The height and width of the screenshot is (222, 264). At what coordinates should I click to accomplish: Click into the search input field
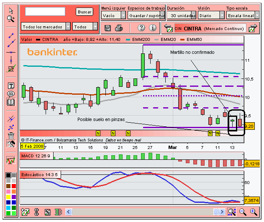(x=45, y=12)
